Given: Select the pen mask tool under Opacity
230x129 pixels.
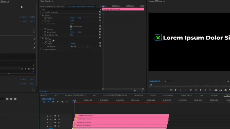Looking at the screenshot, I should [54, 40].
